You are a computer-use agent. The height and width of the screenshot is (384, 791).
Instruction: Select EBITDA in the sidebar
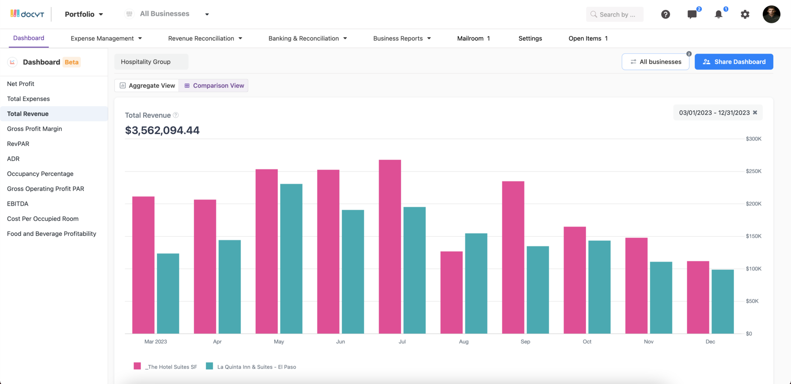click(x=54, y=204)
